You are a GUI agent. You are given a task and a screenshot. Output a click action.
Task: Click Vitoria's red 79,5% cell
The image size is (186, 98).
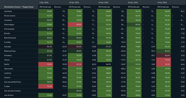(x=164, y=60)
